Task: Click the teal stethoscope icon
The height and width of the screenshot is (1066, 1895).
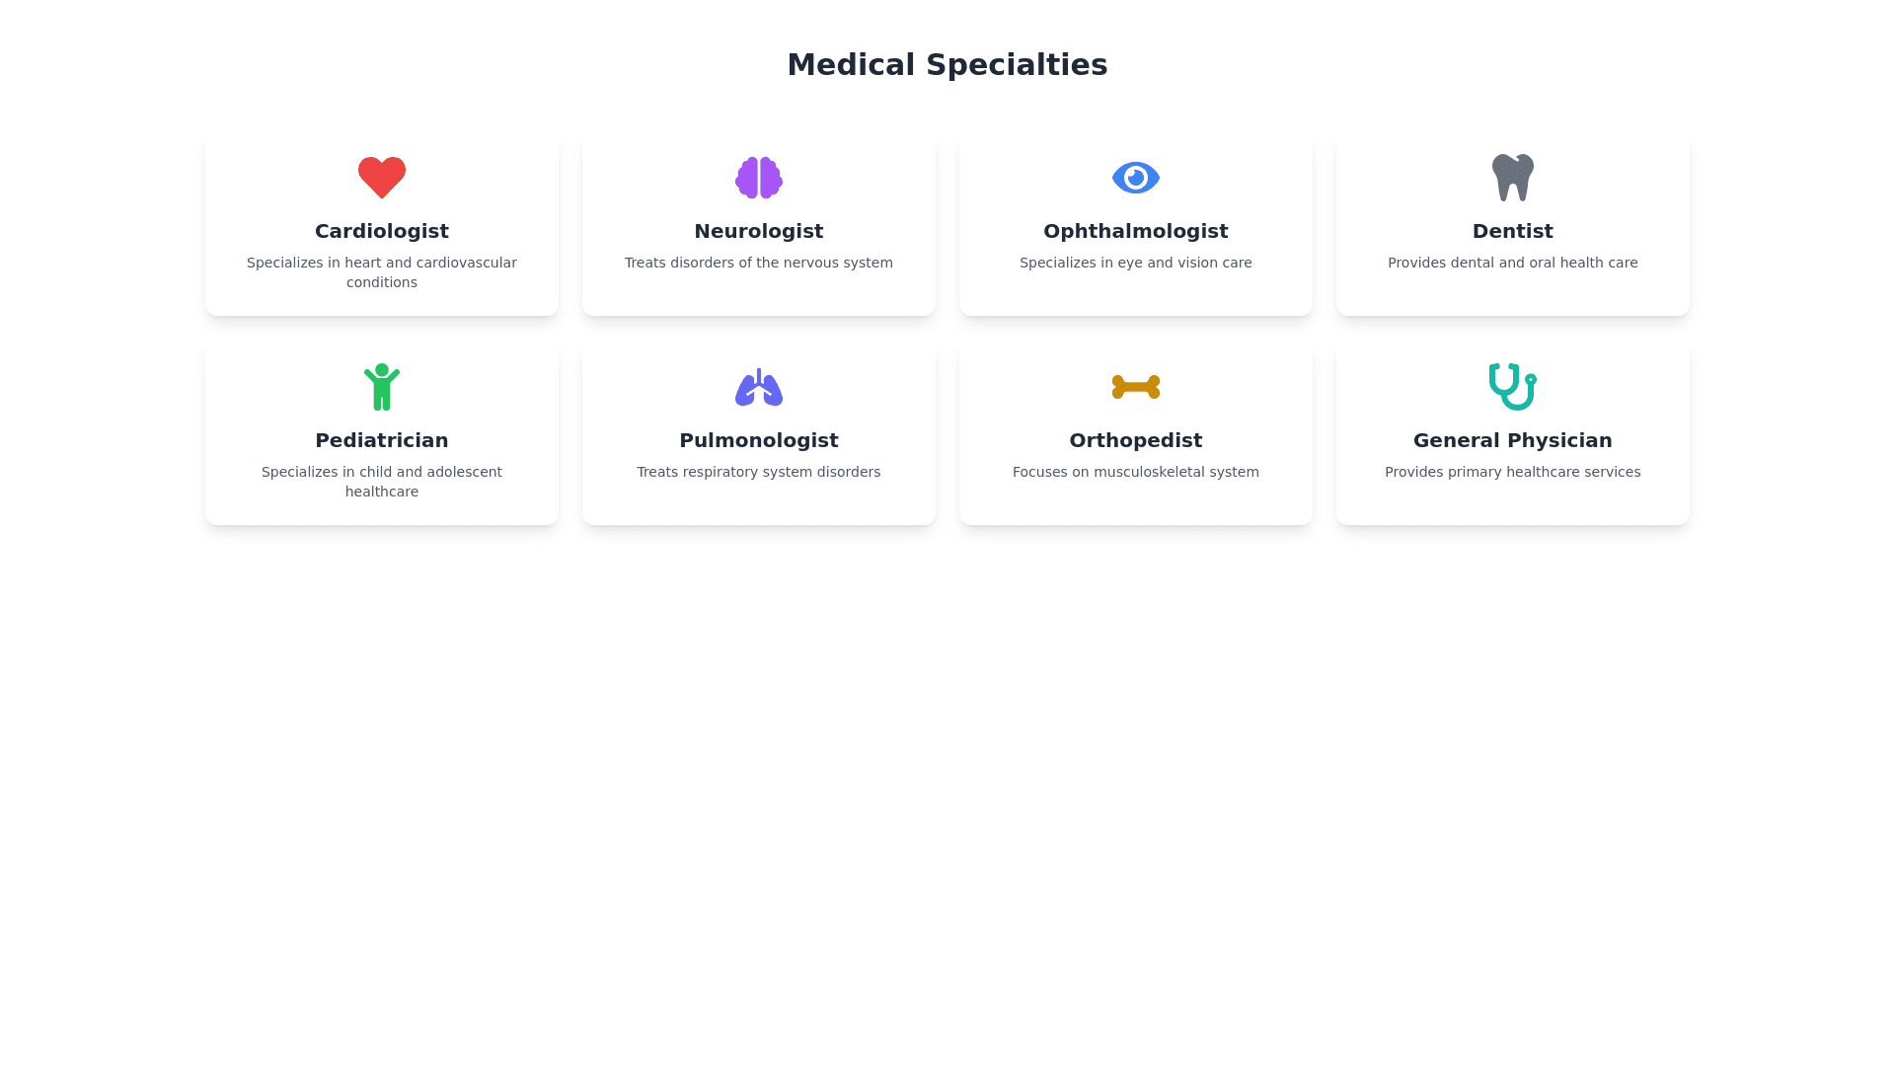Action: 1513,387
